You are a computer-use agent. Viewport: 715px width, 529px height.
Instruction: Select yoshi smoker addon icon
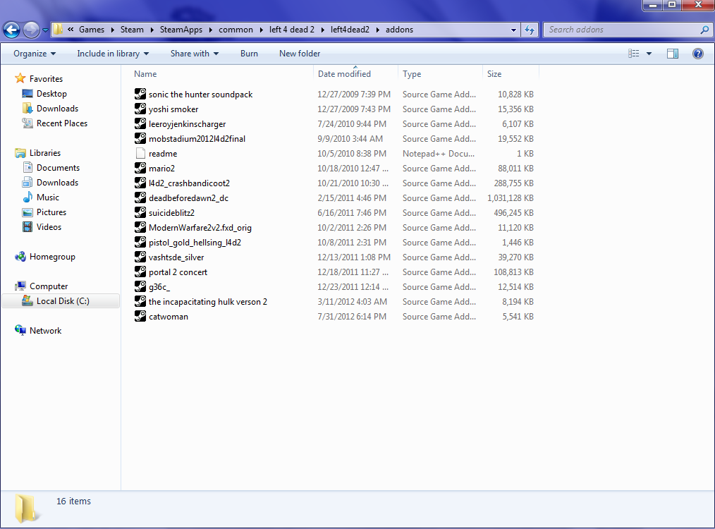pyautogui.click(x=140, y=109)
